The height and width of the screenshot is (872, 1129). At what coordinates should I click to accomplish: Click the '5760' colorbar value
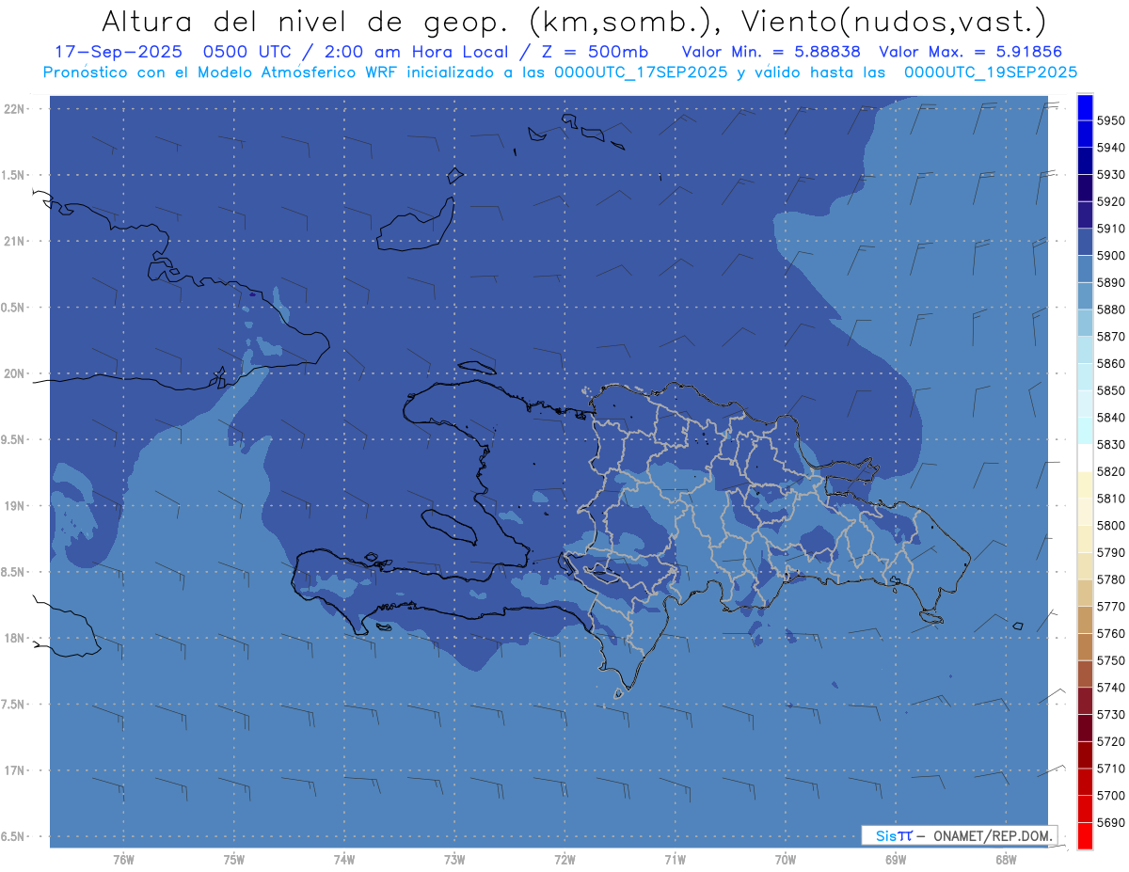click(x=1111, y=633)
